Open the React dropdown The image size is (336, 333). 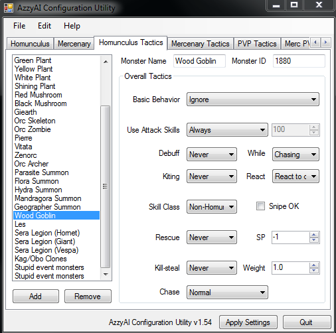[x=295, y=176]
